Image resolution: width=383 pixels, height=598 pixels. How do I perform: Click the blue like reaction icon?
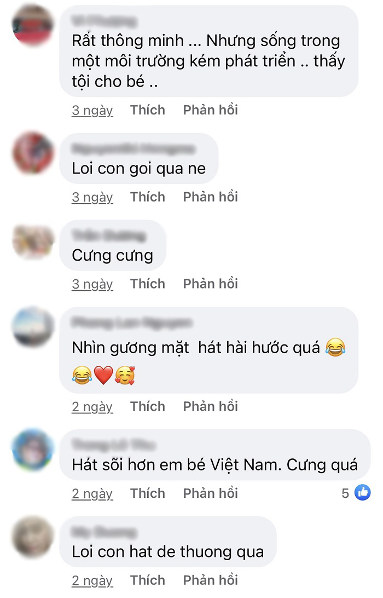click(362, 492)
